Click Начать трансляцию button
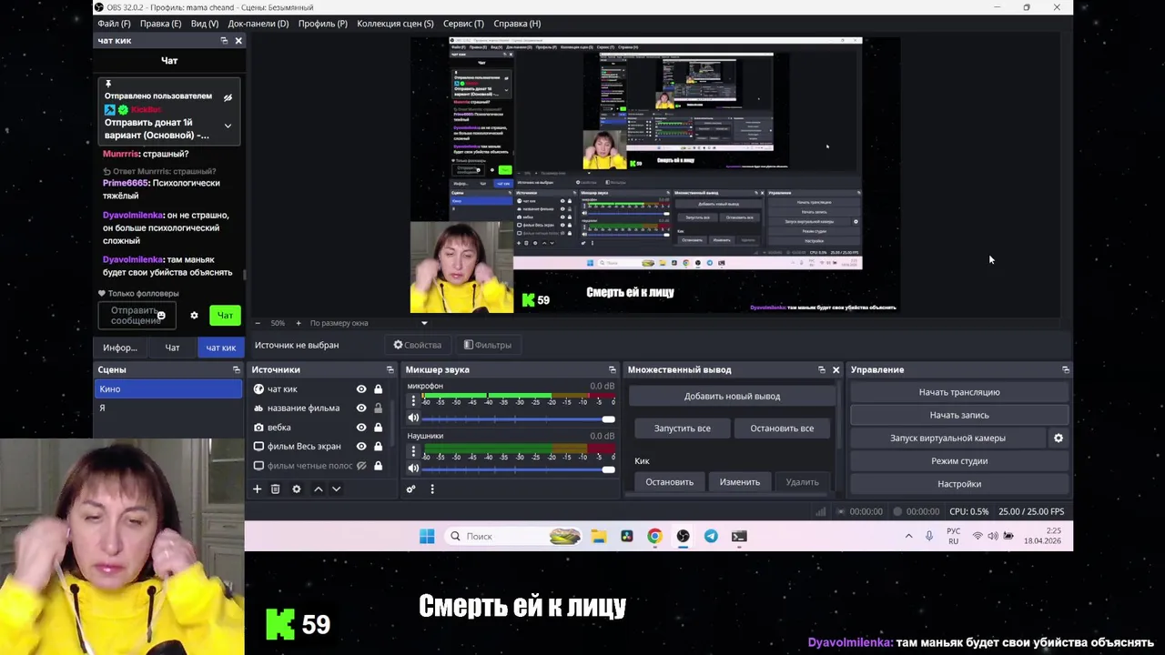The image size is (1165, 655). point(959,392)
